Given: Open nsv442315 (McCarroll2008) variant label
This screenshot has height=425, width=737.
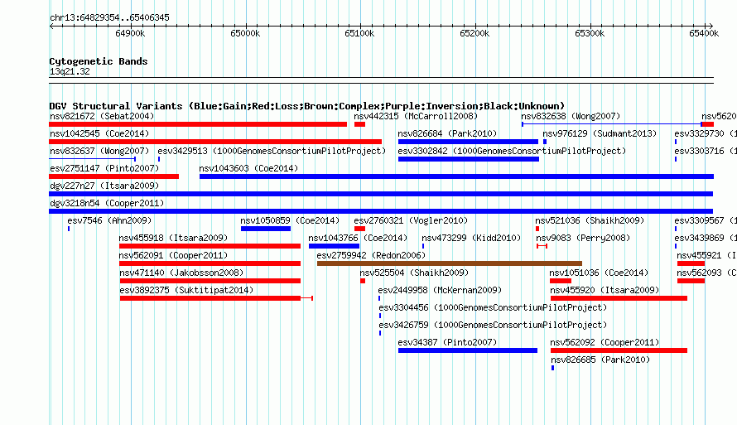Looking at the screenshot, I should [416, 116].
